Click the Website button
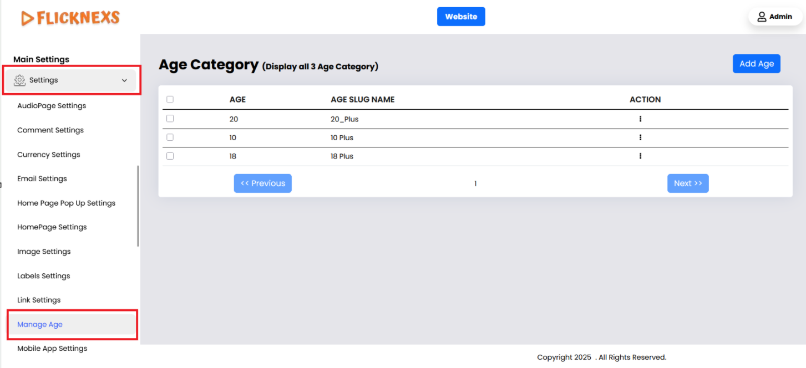 tap(461, 17)
